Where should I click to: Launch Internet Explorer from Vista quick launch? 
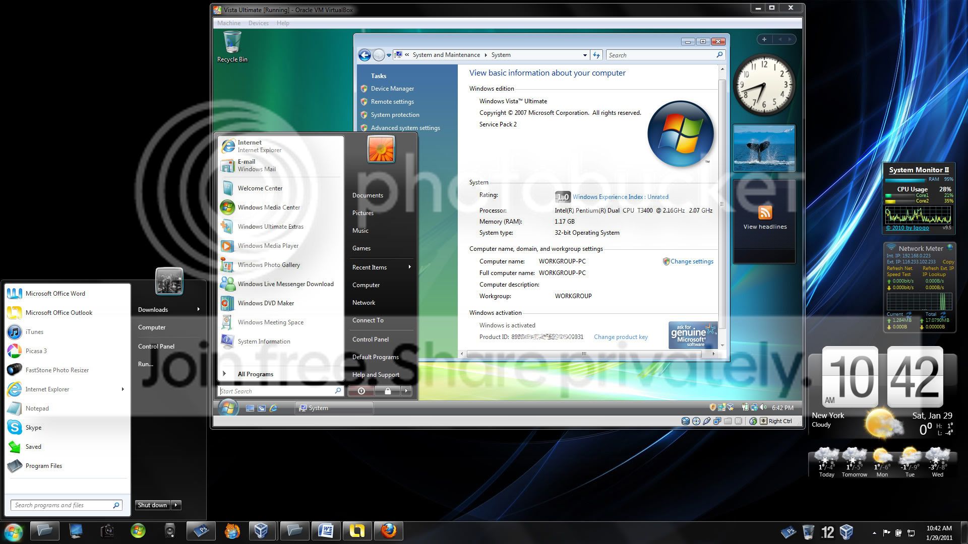pyautogui.click(x=273, y=408)
